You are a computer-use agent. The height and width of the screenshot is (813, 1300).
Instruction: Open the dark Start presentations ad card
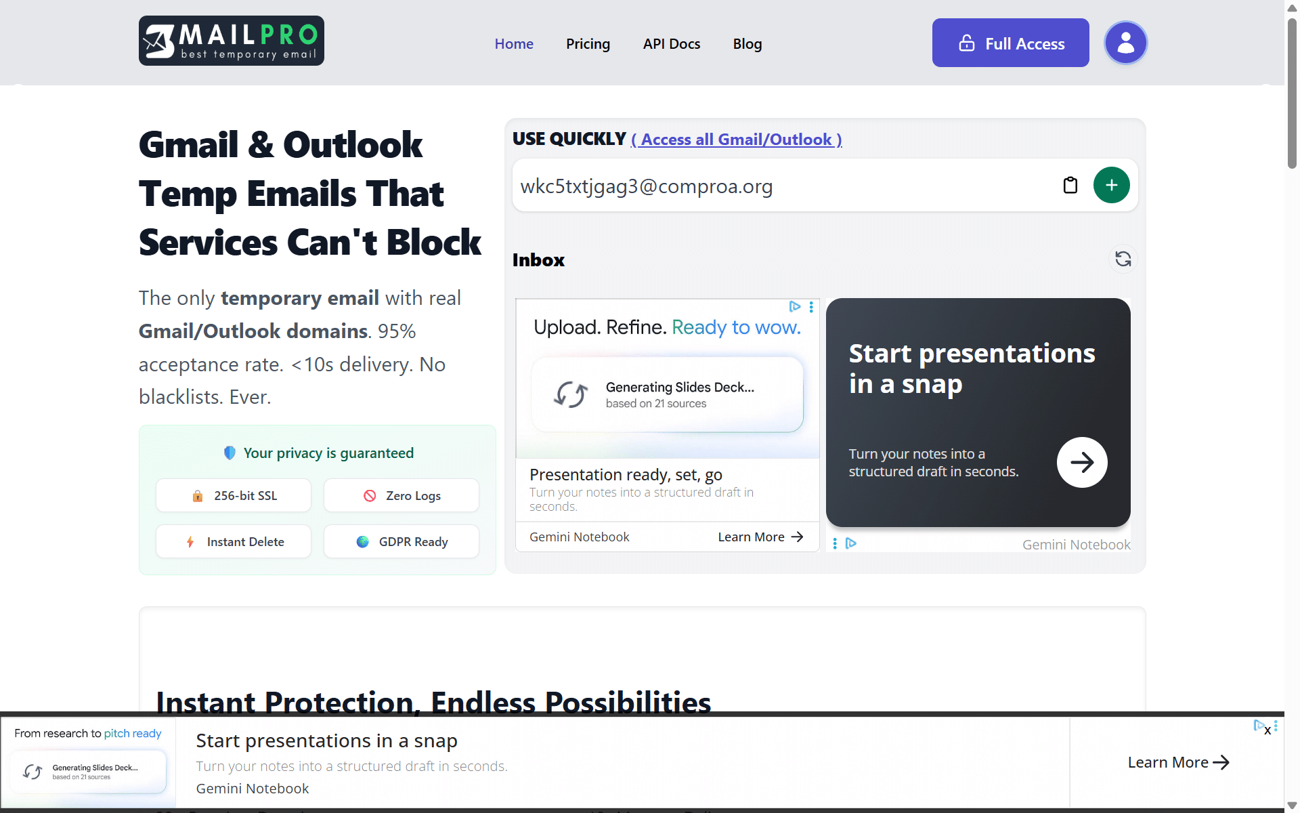coord(978,413)
